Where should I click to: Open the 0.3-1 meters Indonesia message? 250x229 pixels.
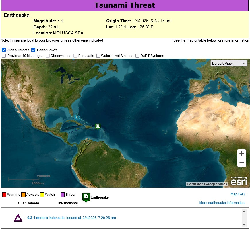click(46, 218)
